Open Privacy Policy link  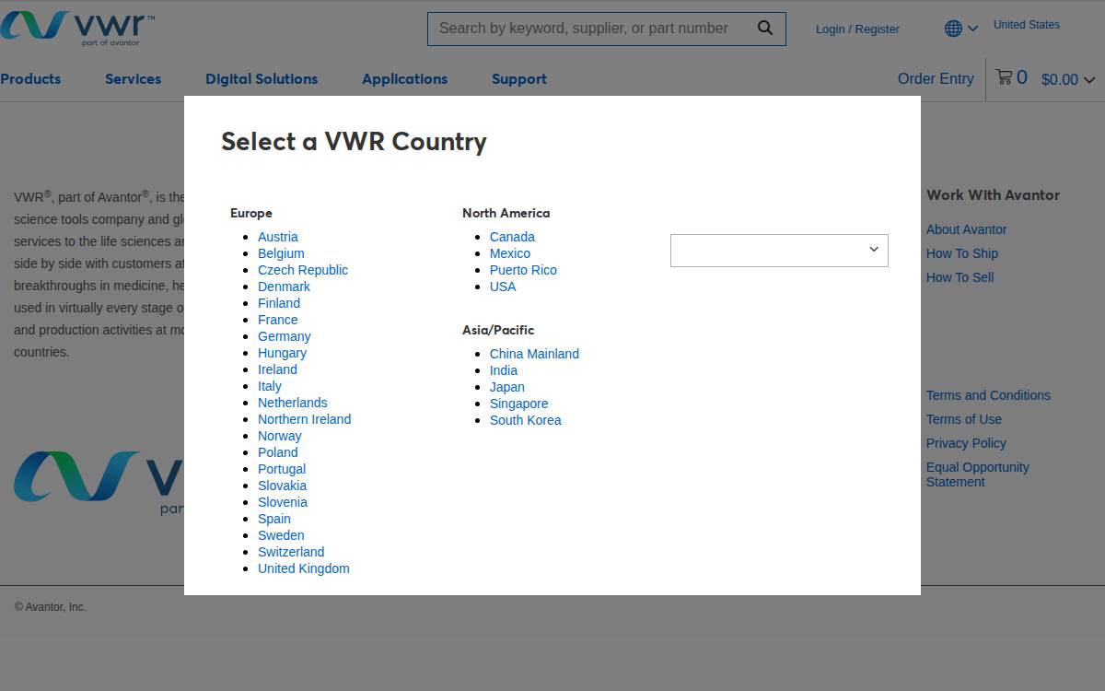pos(966,443)
